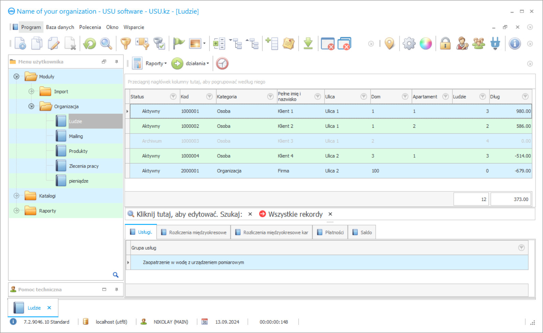Click the users group icon
The image size is (543, 333).
click(x=479, y=44)
